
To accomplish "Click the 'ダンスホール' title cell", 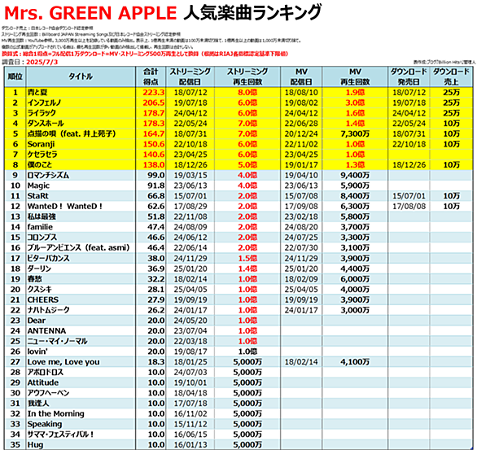I will coord(81,124).
